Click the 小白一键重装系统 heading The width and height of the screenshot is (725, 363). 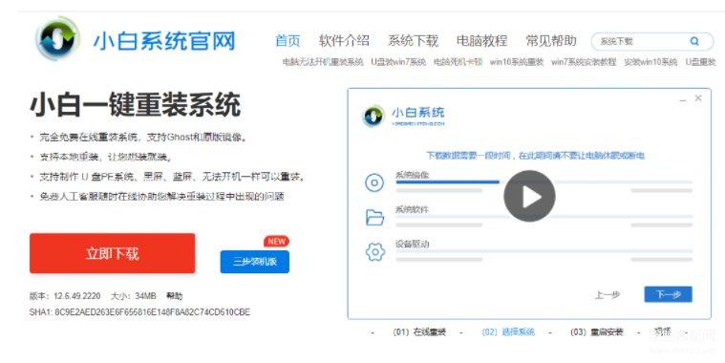(x=136, y=105)
